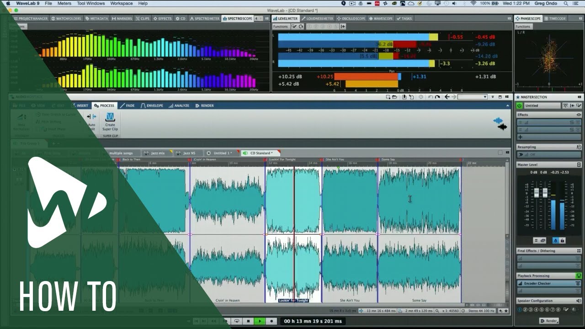Switch to the Wavescope tab
This screenshot has height=329, width=585.
(x=381, y=18)
